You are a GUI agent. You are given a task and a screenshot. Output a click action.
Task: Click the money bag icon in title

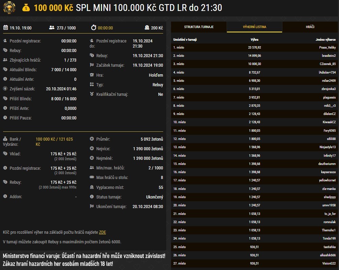(x=26, y=8)
